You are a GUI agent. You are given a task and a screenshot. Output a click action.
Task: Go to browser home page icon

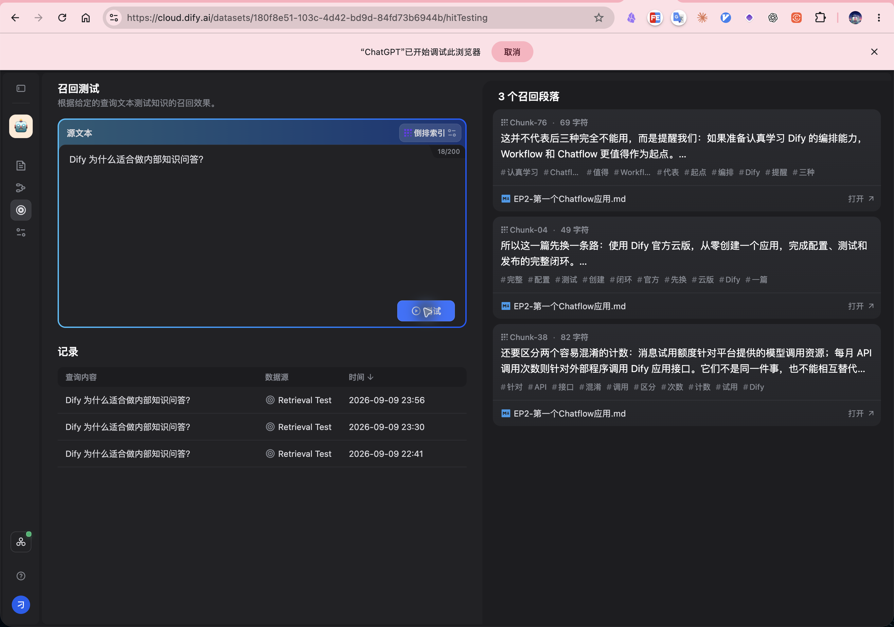coord(86,18)
